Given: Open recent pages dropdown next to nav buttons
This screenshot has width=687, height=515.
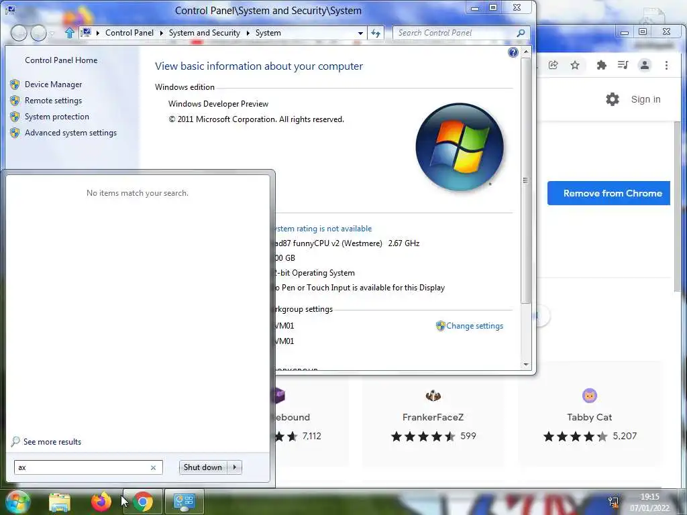Looking at the screenshot, I should tap(52, 34).
